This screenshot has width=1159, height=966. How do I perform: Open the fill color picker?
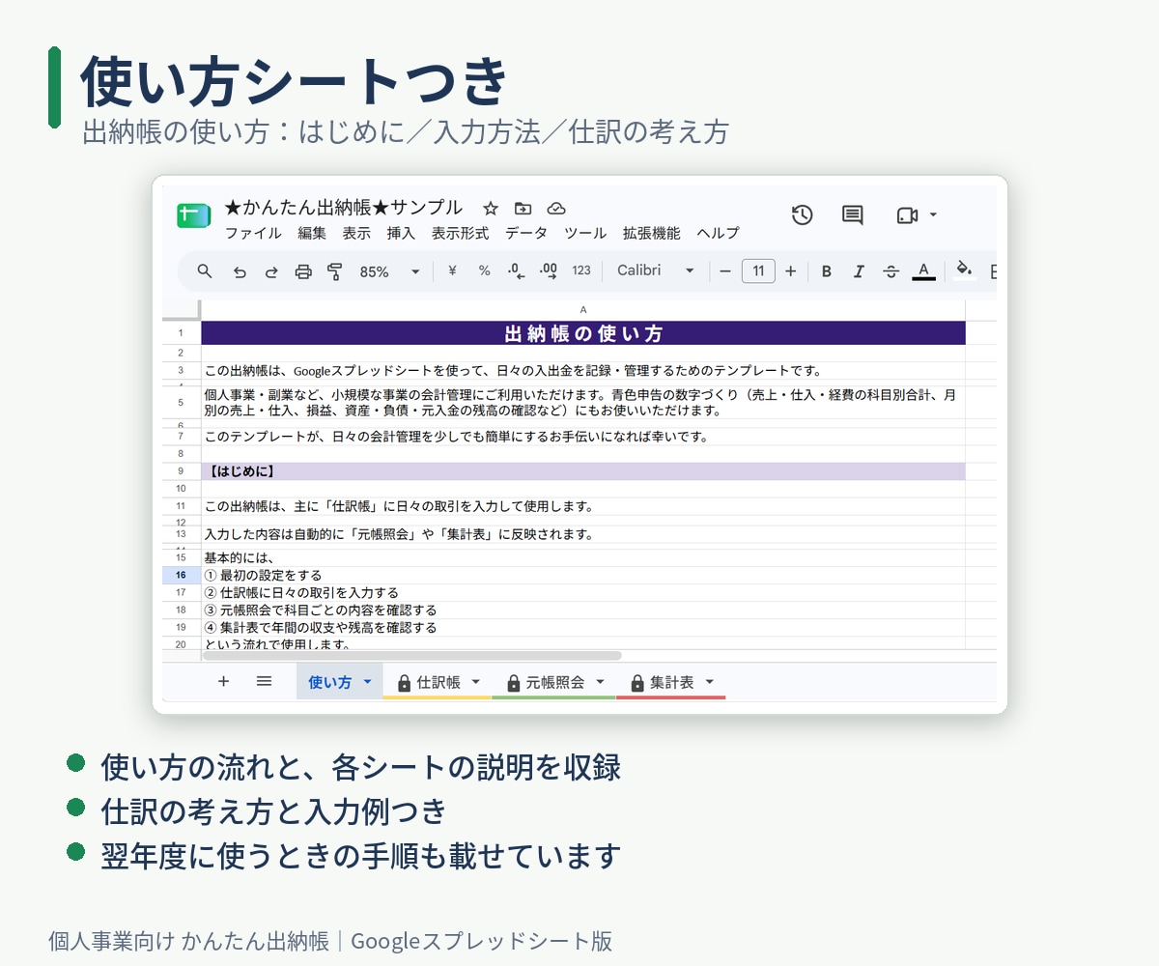point(963,271)
